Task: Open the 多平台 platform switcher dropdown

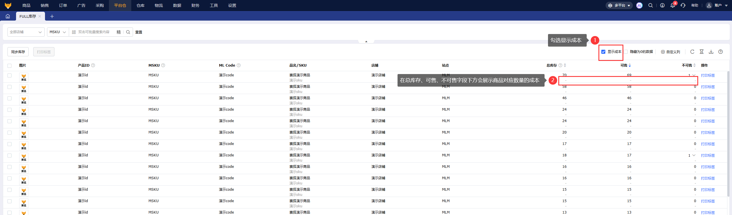Action: pyautogui.click(x=619, y=5)
